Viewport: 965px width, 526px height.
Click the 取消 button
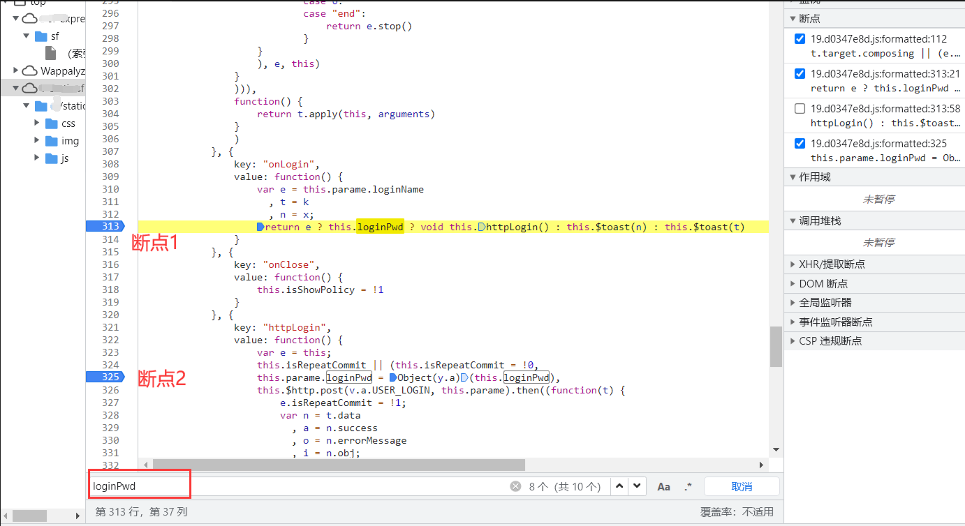pos(742,486)
